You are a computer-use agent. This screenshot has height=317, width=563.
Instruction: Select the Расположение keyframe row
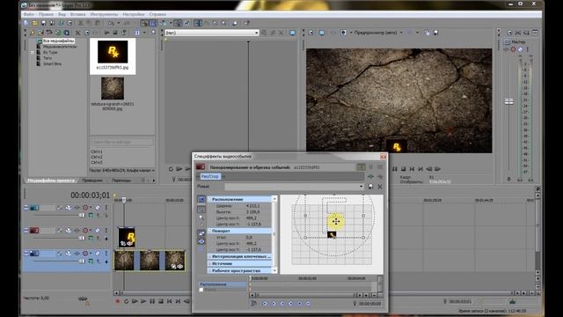223,284
